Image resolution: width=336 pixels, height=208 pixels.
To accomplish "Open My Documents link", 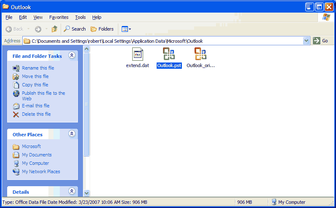I will [x=37, y=155].
